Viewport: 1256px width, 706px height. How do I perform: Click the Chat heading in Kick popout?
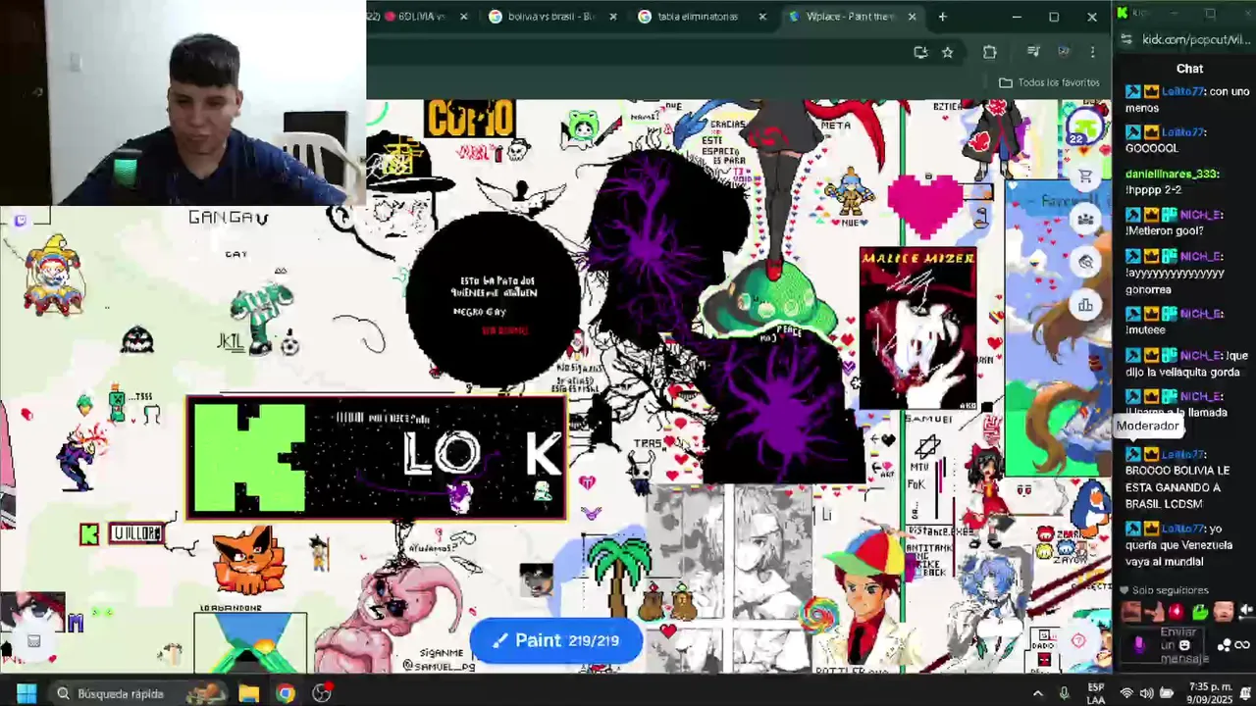click(1189, 69)
